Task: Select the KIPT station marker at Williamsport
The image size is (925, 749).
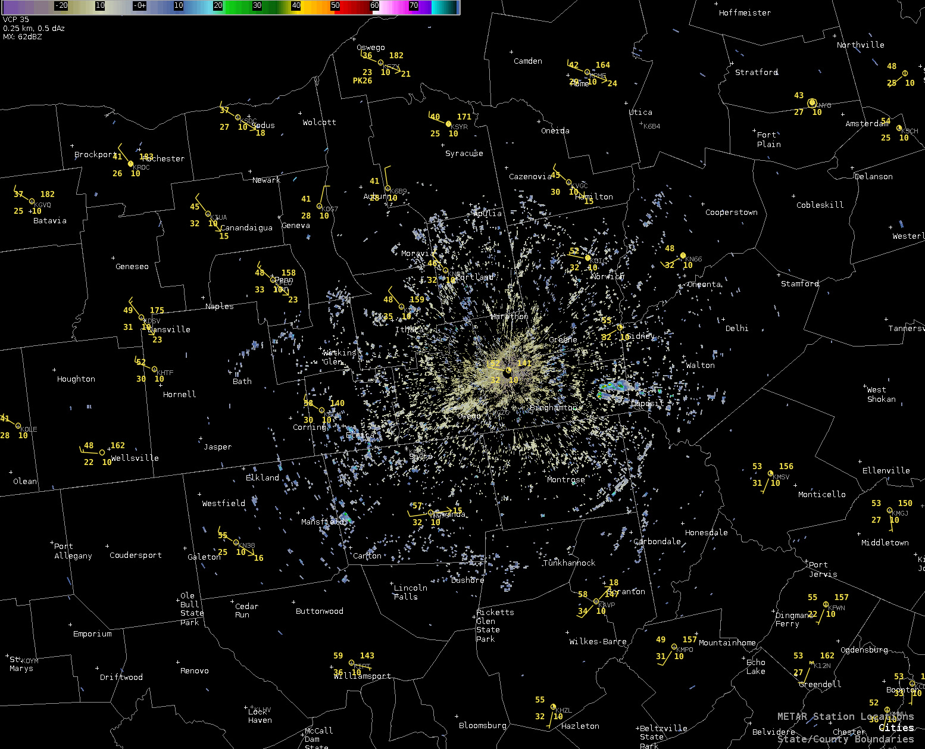Action: click(x=351, y=663)
